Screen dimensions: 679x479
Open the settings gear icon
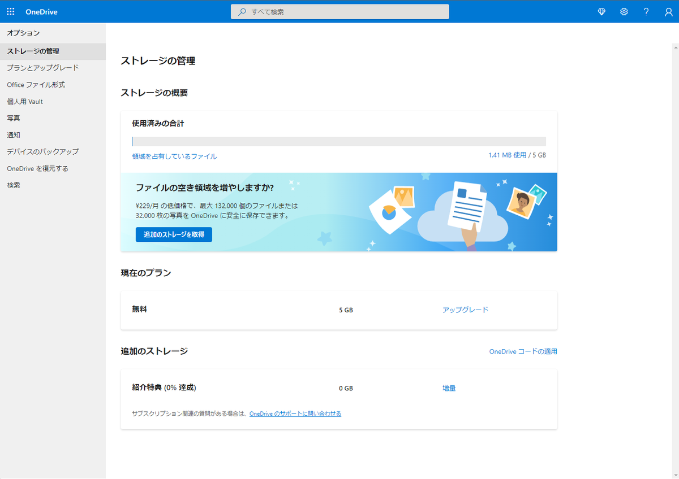(x=624, y=12)
